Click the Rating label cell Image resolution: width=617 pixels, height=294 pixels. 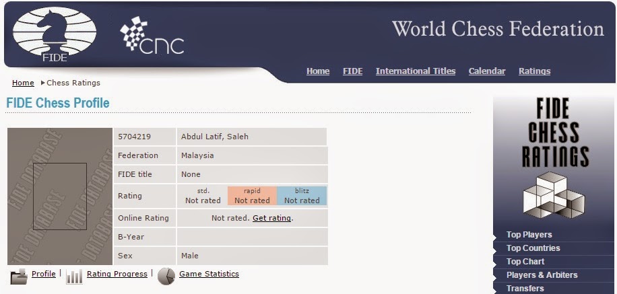tap(144, 196)
